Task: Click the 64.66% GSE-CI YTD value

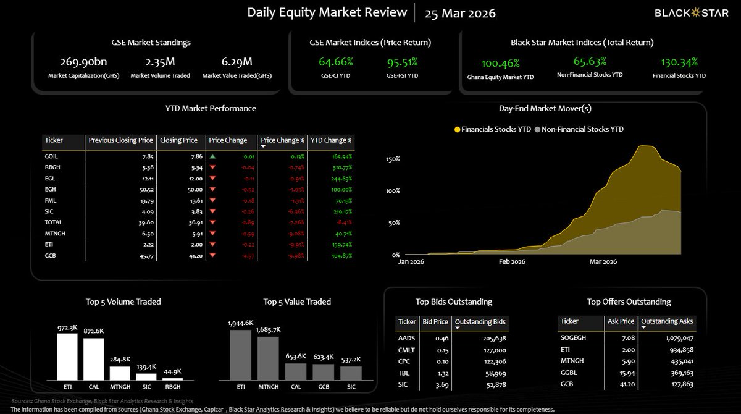Action: pos(336,62)
